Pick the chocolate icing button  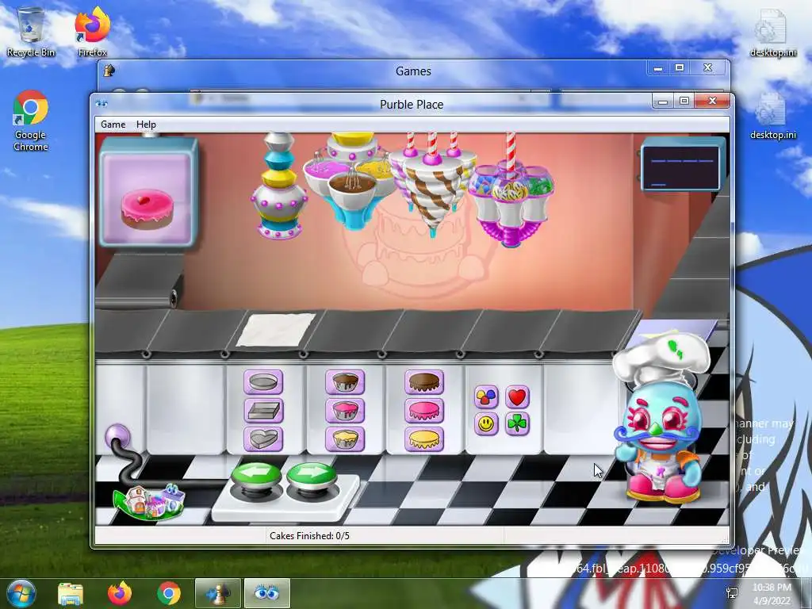pyautogui.click(x=424, y=382)
